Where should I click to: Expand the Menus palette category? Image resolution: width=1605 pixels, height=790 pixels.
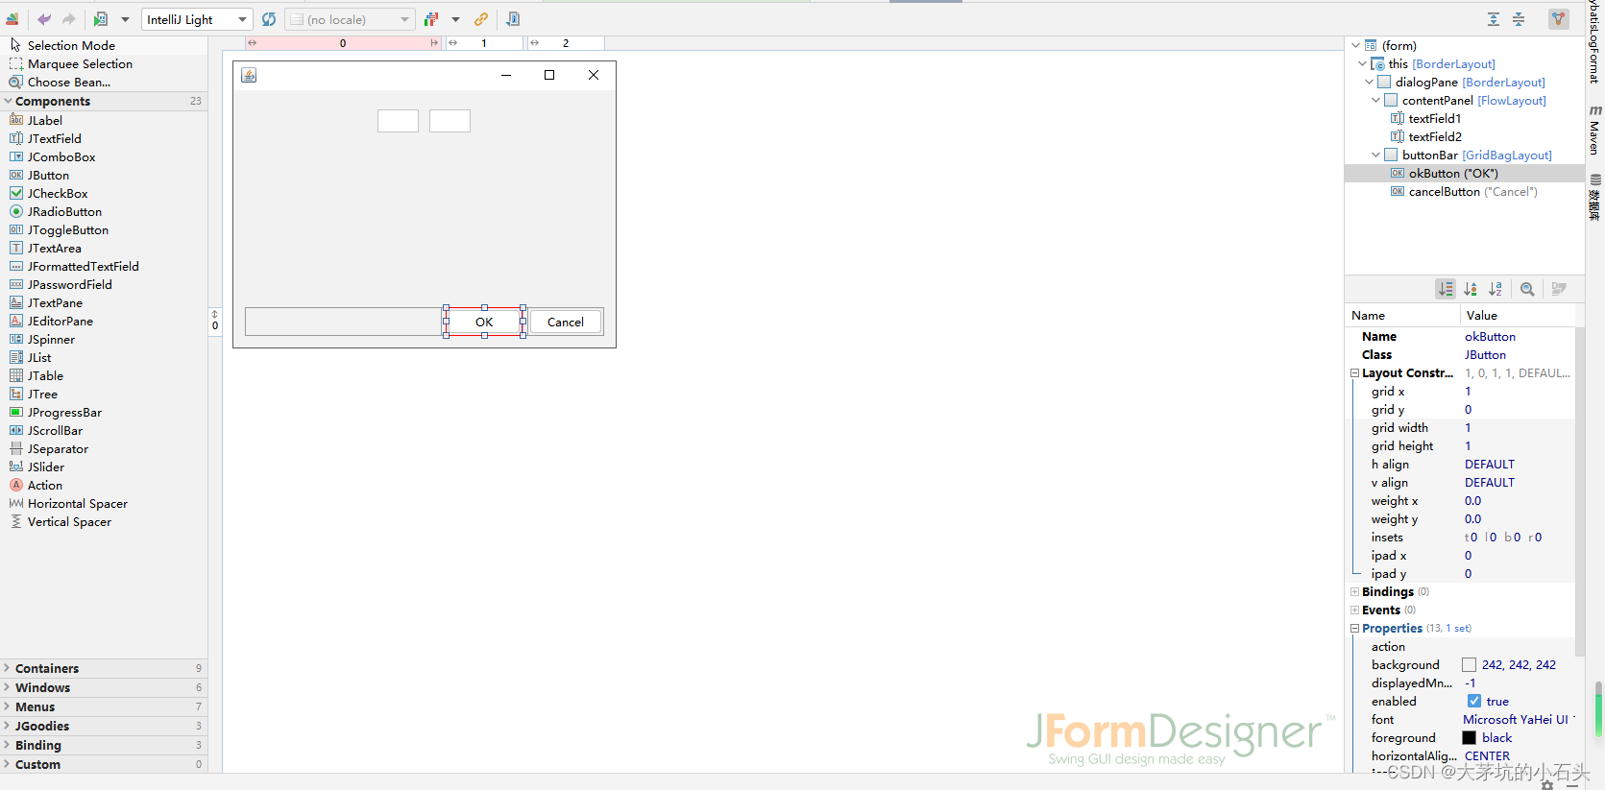[x=8, y=706]
